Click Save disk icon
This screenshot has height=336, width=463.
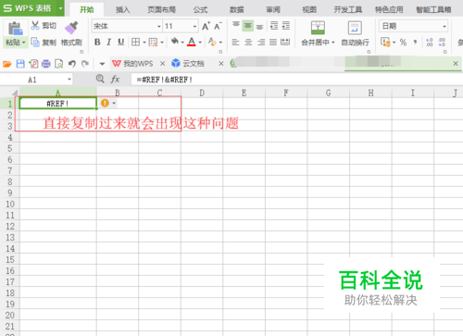pyautogui.click(x=20, y=64)
